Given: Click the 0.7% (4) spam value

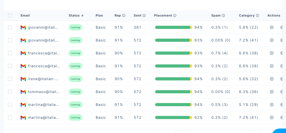Looking at the screenshot, I should click(219, 53).
